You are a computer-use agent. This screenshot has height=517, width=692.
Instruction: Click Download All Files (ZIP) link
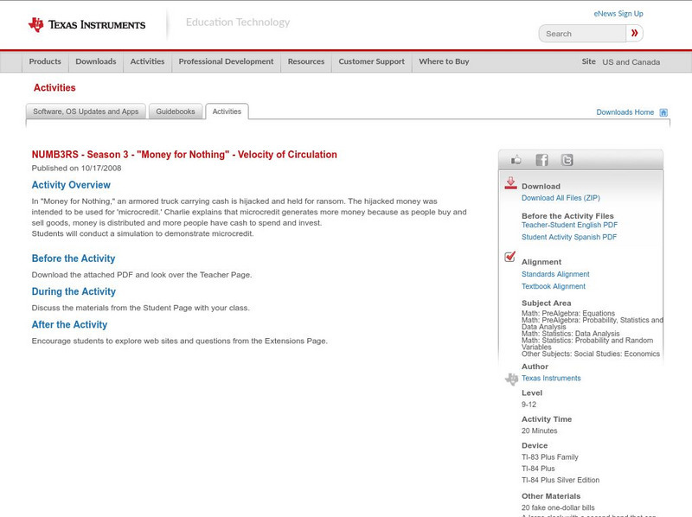point(561,198)
